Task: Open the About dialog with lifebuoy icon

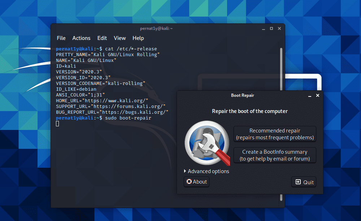Action: [196, 182]
